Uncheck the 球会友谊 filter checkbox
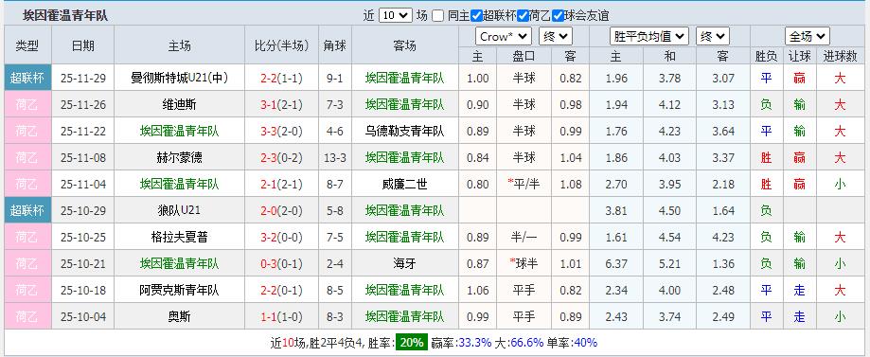Image resolution: width=870 pixels, height=357 pixels. click(558, 15)
